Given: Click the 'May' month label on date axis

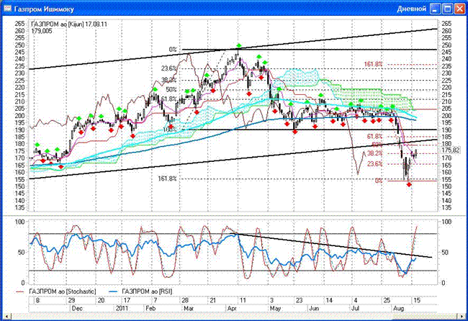Looking at the screenshot, I should (275, 309).
